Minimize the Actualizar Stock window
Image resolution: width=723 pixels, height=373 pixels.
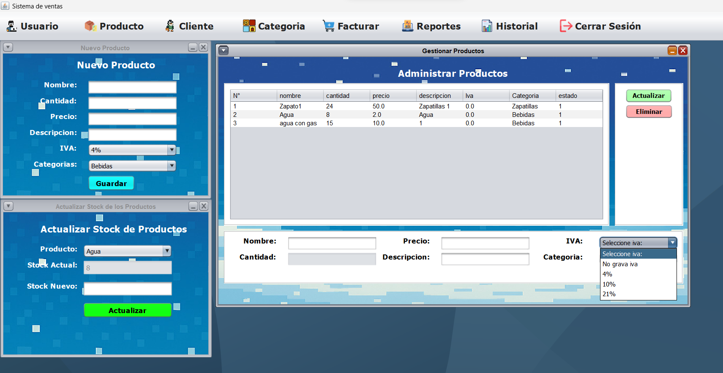coord(193,206)
